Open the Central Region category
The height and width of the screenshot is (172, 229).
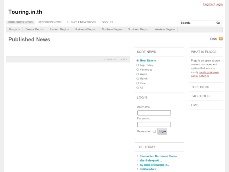pos(35,29)
